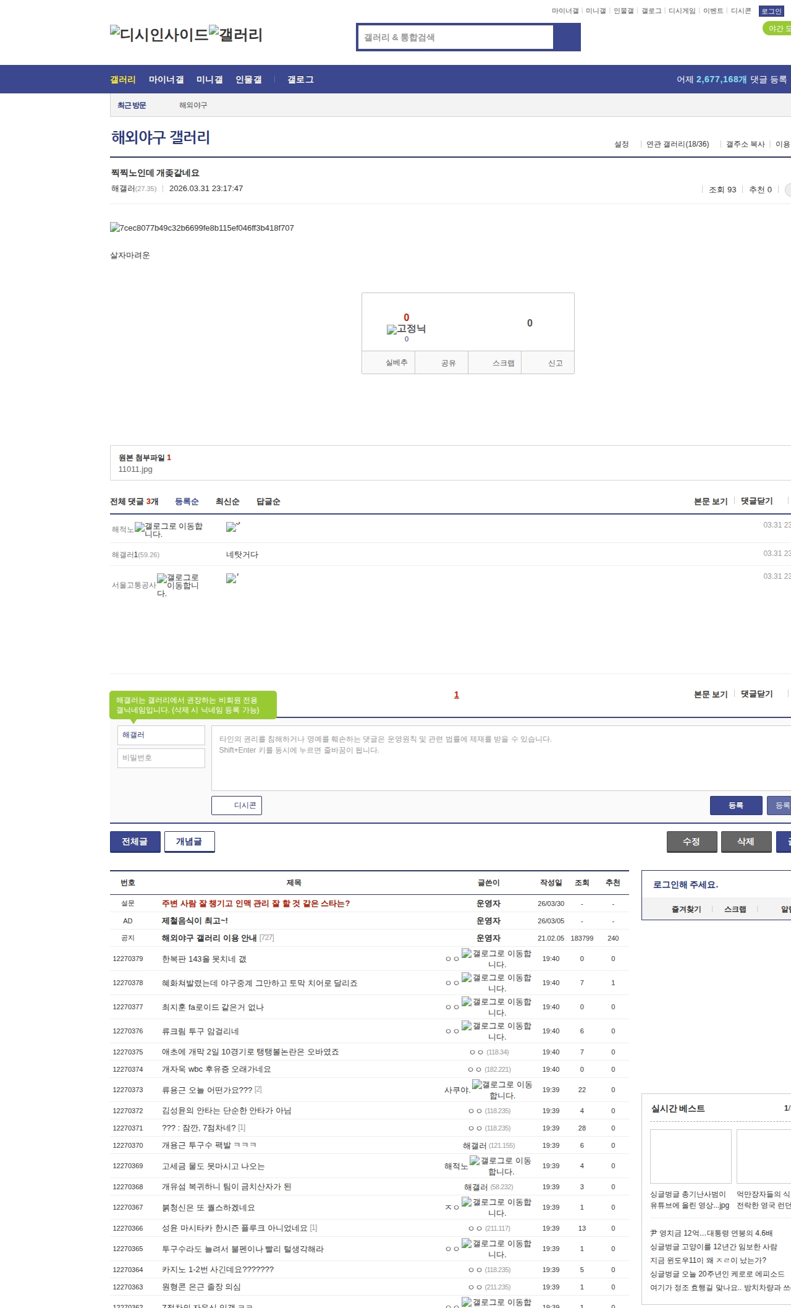
Task: Open the 디시콘 emoticon picker
Action: pos(237,805)
